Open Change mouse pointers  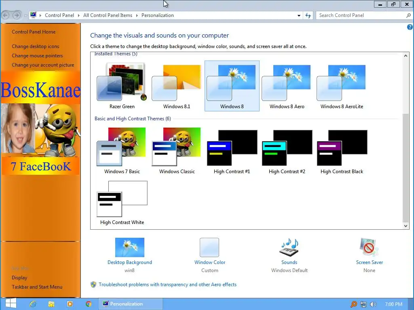tap(37, 56)
